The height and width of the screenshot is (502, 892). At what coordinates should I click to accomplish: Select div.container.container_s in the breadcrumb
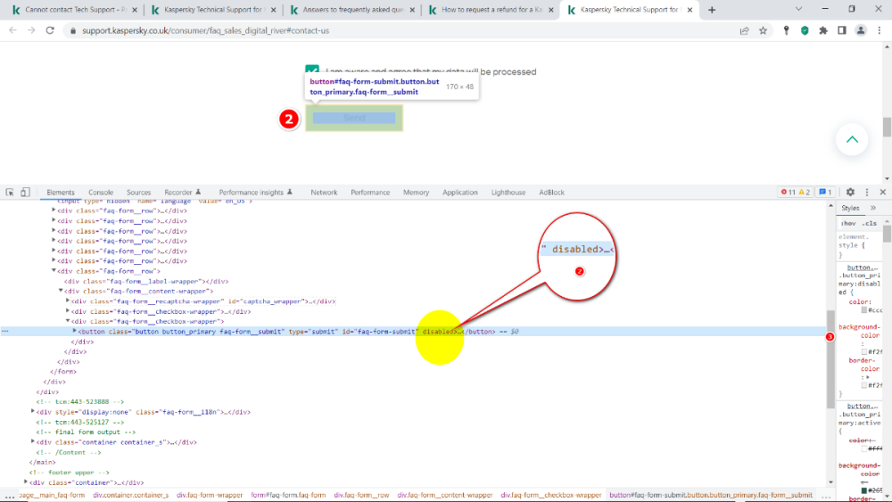(130, 495)
